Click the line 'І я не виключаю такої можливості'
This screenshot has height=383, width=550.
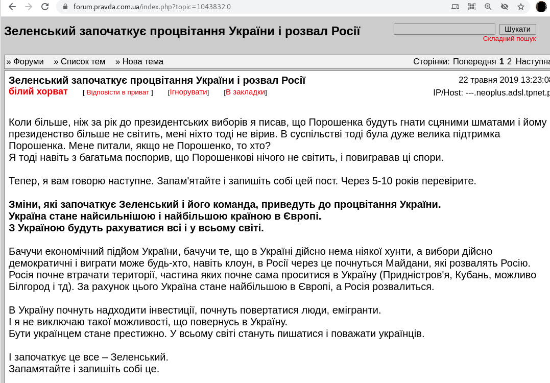coord(148,322)
